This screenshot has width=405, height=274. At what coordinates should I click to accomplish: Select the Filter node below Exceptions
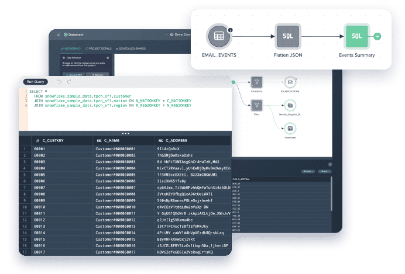pyautogui.click(x=256, y=105)
